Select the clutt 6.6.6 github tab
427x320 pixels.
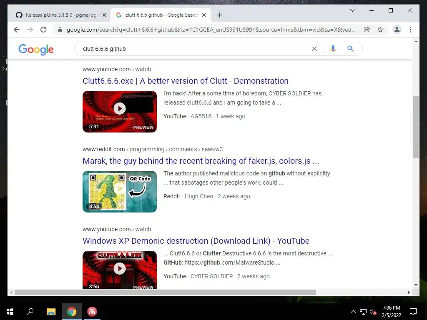click(x=160, y=15)
